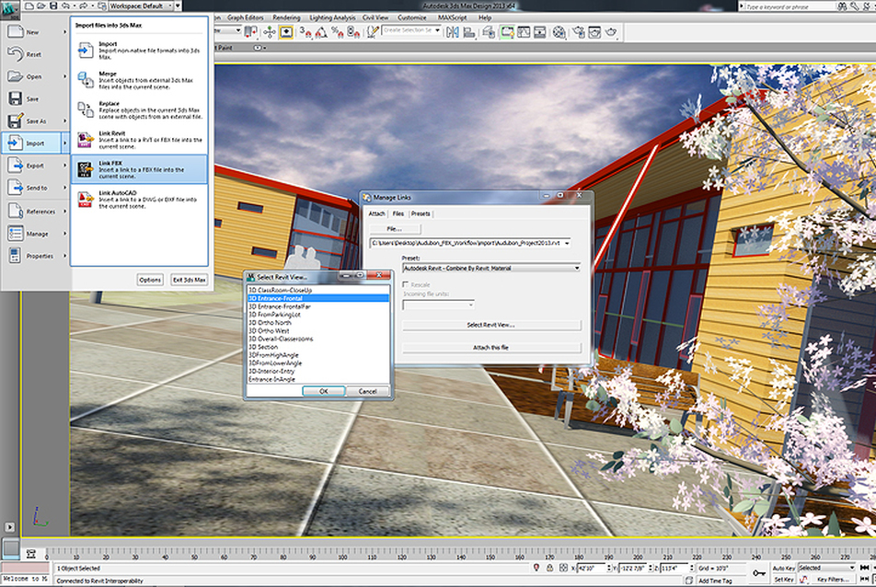Viewport: 876px width, 587px height.
Task: Open the Rendering menu
Action: 286,17
